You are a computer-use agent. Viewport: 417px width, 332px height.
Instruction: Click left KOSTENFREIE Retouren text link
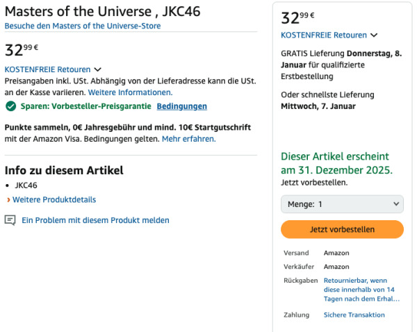point(47,69)
